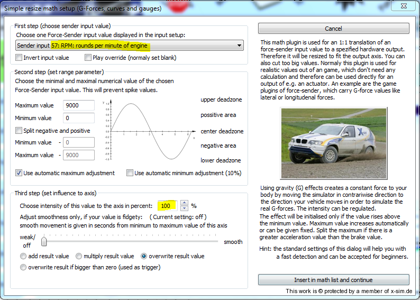Click the sine wave graph
This screenshot has width=420, height=300.
[x=149, y=131]
